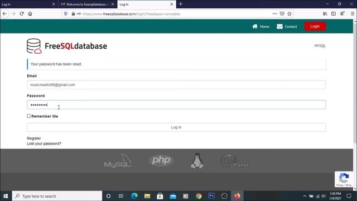Click the tracking protection shield icon
The width and height of the screenshot is (357, 201).
[x=66, y=13]
